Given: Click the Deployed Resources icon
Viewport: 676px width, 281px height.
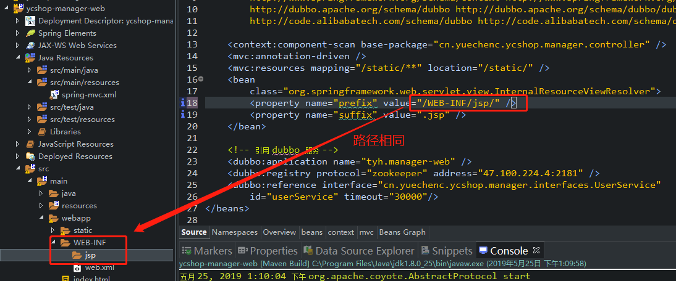Looking at the screenshot, I should click(x=30, y=157).
